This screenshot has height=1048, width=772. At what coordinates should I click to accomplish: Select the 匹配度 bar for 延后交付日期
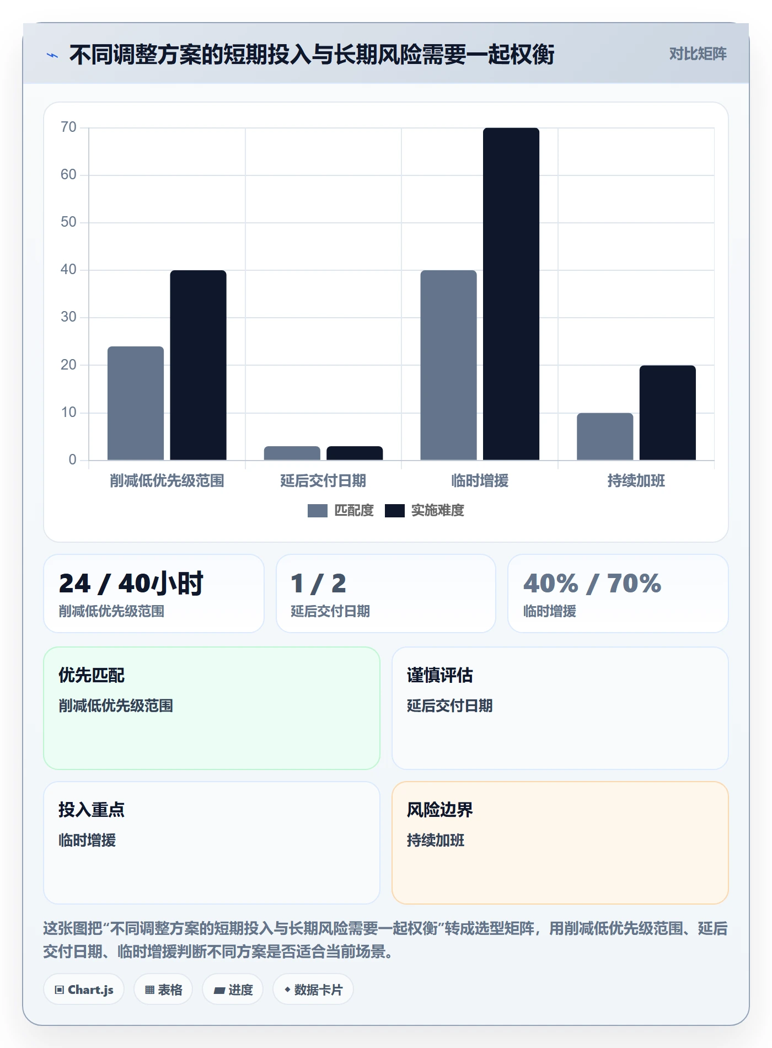point(292,453)
